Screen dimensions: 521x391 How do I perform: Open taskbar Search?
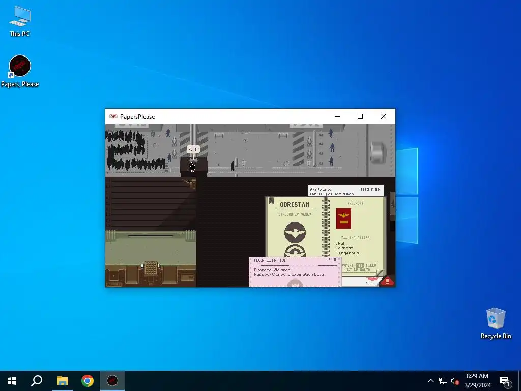pyautogui.click(x=37, y=381)
